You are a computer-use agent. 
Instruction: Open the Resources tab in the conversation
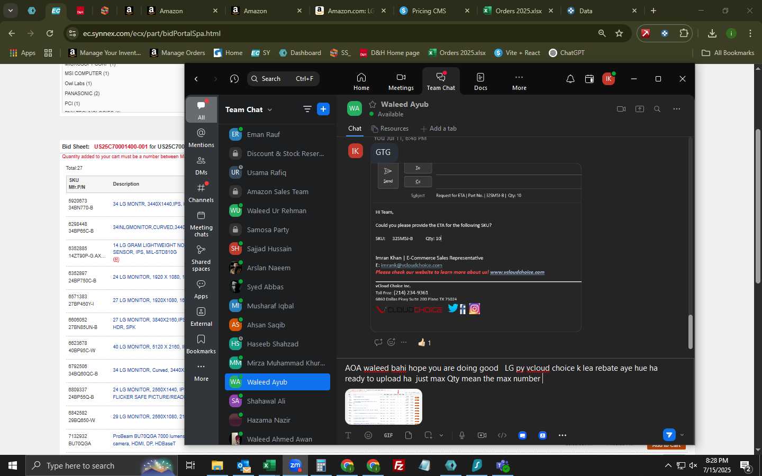pyautogui.click(x=389, y=129)
